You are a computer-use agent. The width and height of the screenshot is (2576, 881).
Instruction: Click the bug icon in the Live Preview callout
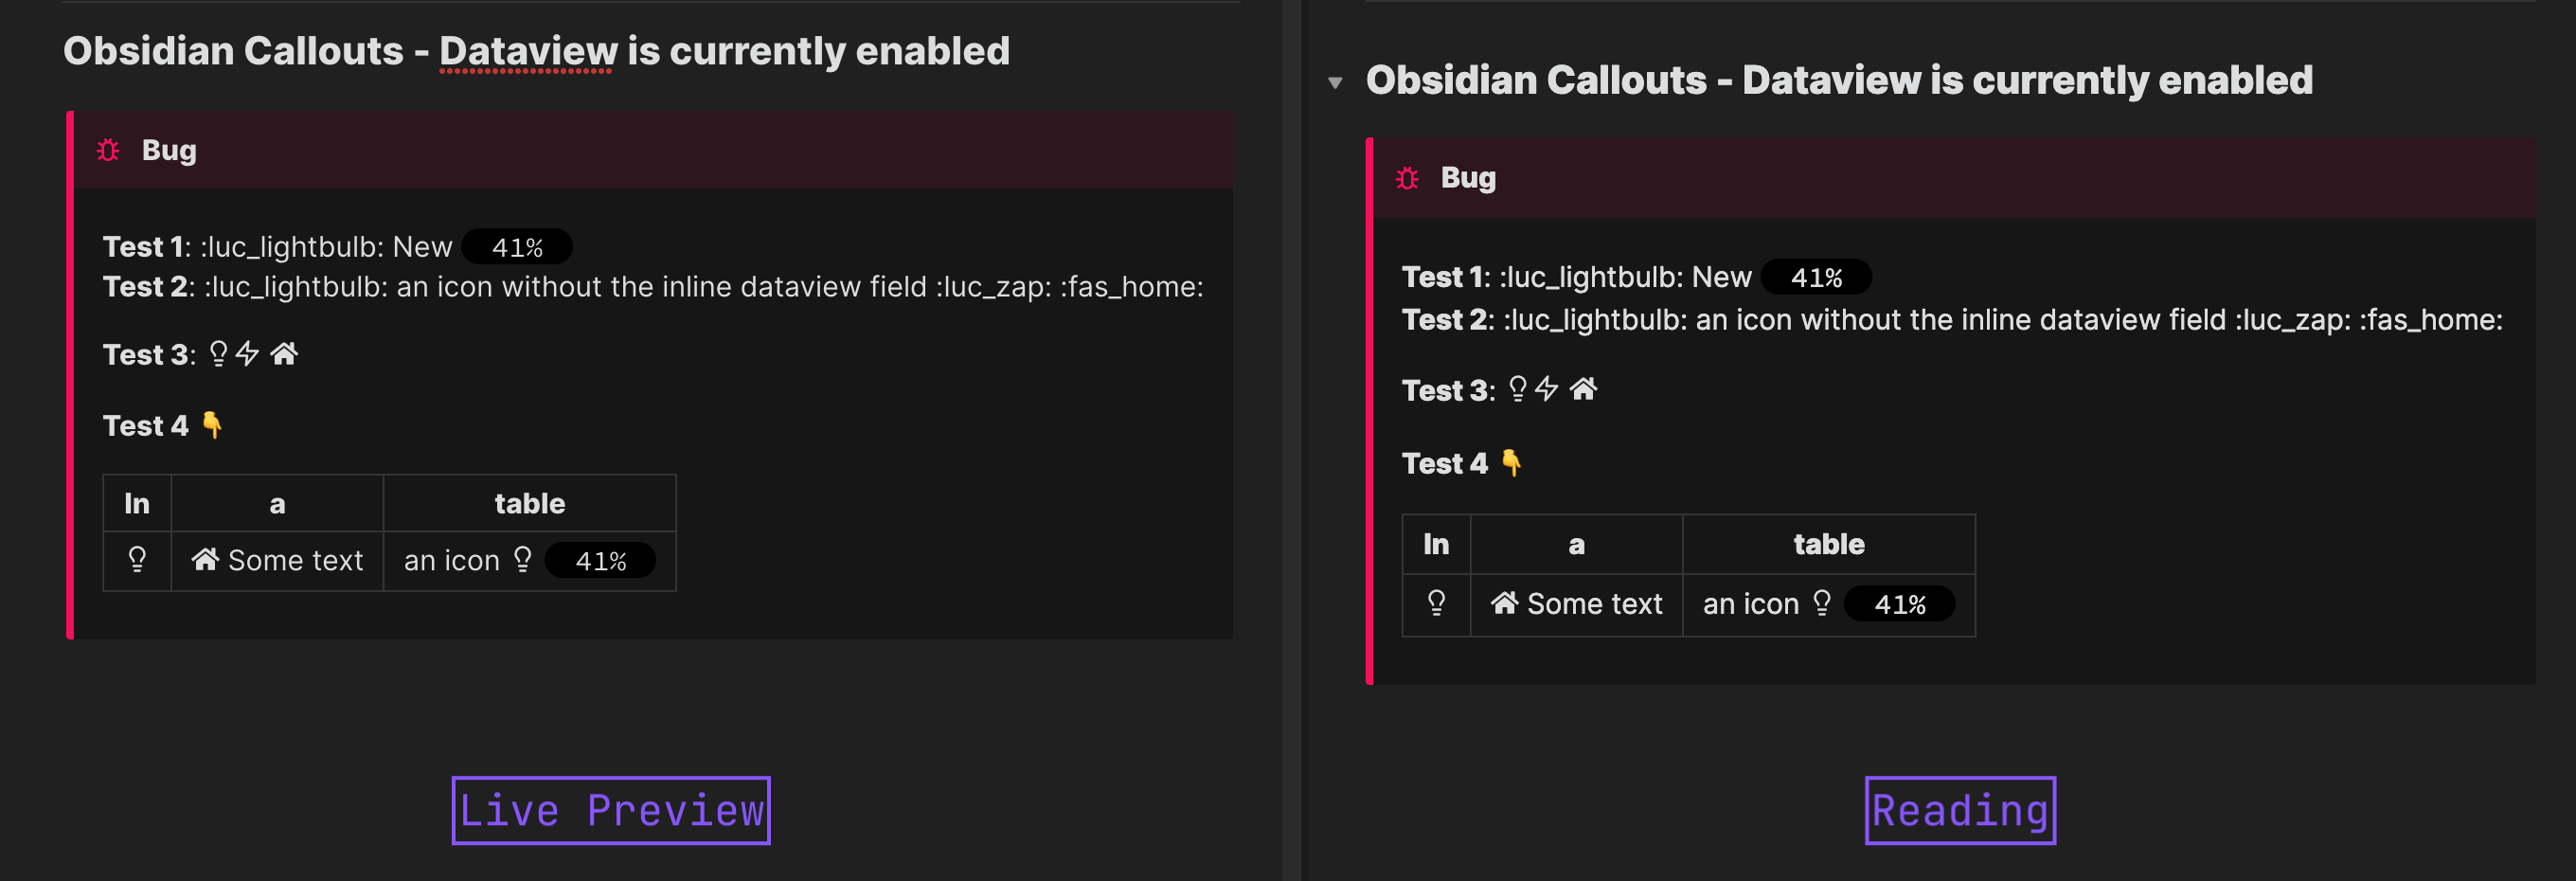click(x=107, y=150)
